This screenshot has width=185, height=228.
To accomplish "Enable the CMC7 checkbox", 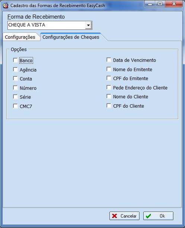I will tap(15, 106).
